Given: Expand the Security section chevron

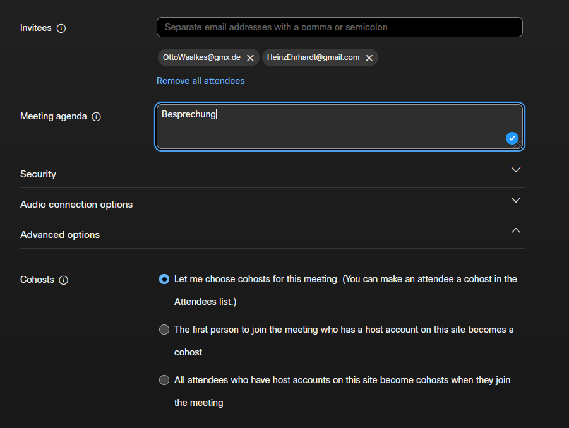Looking at the screenshot, I should (516, 170).
